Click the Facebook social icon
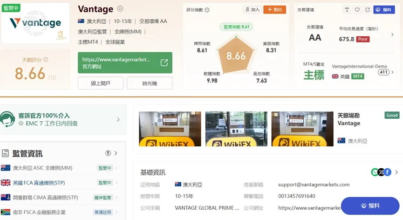The height and width of the screenshot is (220, 403). 388,172
